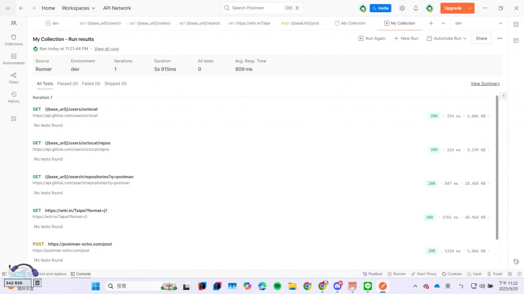Image resolution: width=524 pixels, height=294 pixels.
Task: Toggle the two-pane layout icon
Action: pyautogui.click(x=510, y=274)
